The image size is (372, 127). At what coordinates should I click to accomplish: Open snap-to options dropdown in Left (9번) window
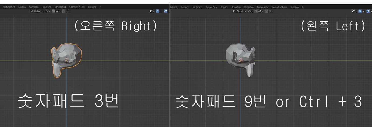(x=260, y=11)
